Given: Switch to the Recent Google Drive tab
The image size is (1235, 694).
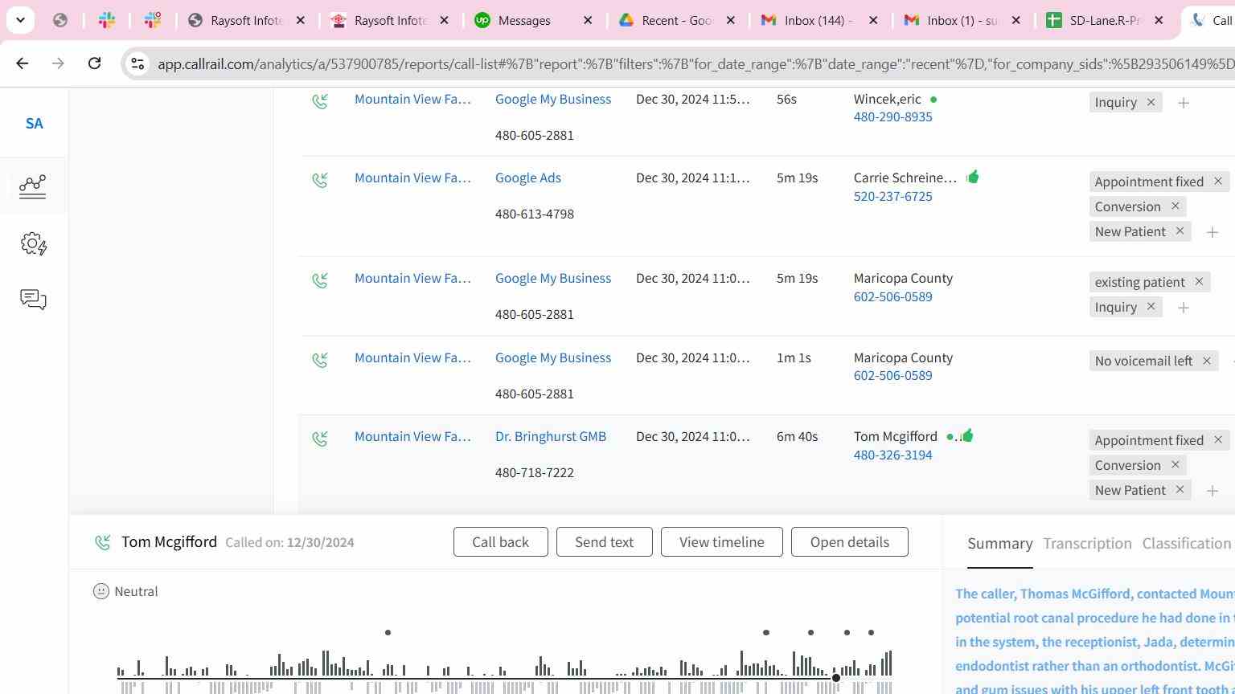Looking at the screenshot, I should point(676,21).
